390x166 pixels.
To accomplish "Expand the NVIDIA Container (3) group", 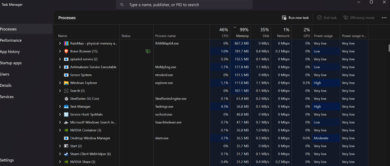I will 60,130.
